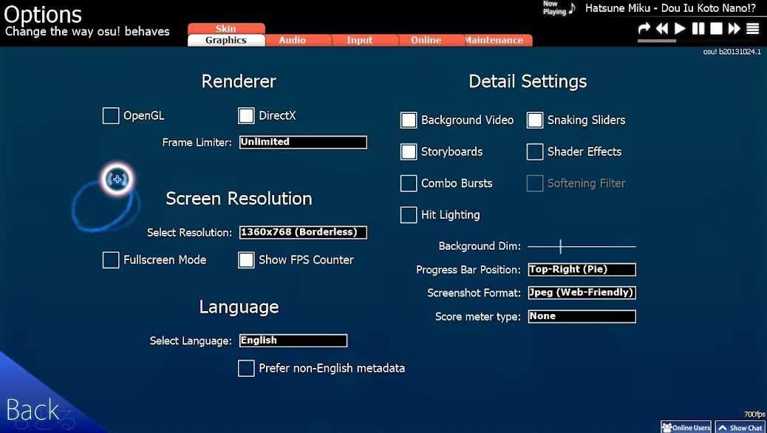The height and width of the screenshot is (433, 767).
Task: Adjust the Background Dim slider handle
Action: point(561,246)
